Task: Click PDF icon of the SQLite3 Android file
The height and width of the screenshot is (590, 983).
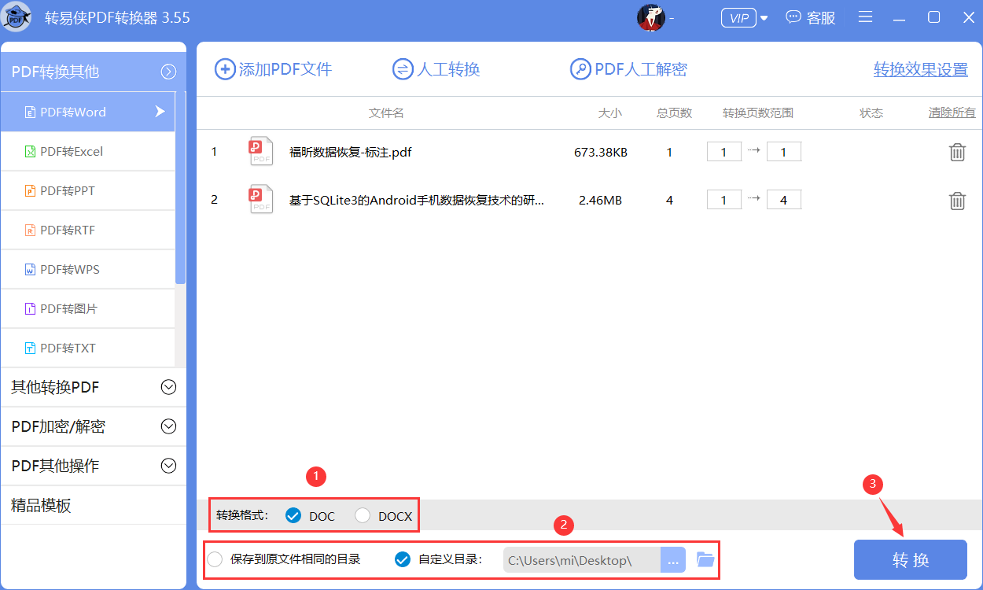Action: [x=261, y=199]
